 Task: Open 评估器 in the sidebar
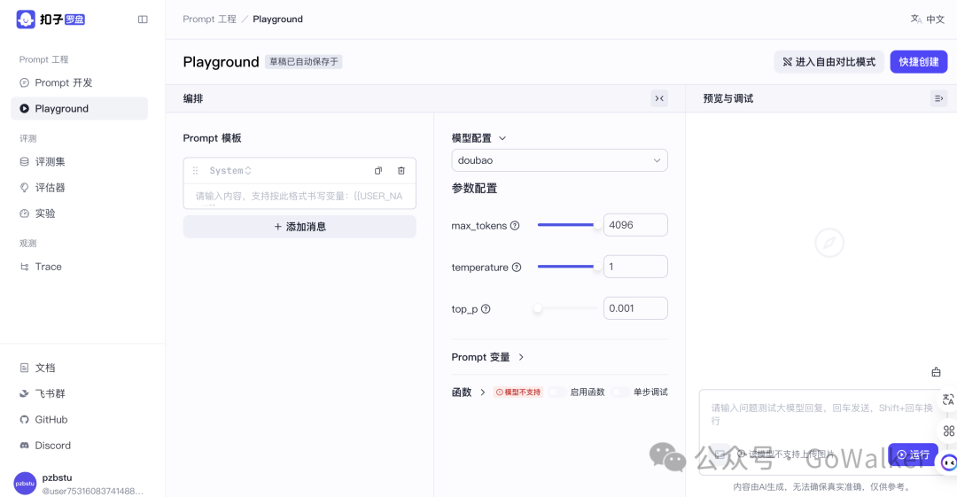[80, 188]
